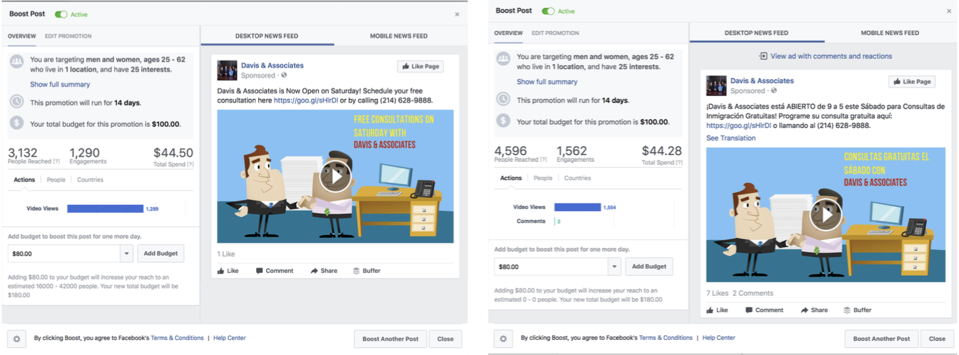Click the Comment icon below the Spanish ad
This screenshot has width=959, height=355.
[749, 310]
